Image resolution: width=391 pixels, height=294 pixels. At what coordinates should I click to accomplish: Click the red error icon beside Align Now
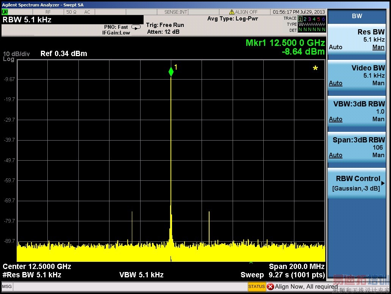271,286
